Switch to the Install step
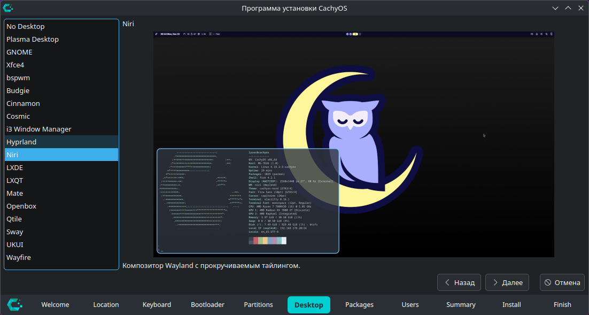This screenshot has width=589, height=315. [511, 304]
